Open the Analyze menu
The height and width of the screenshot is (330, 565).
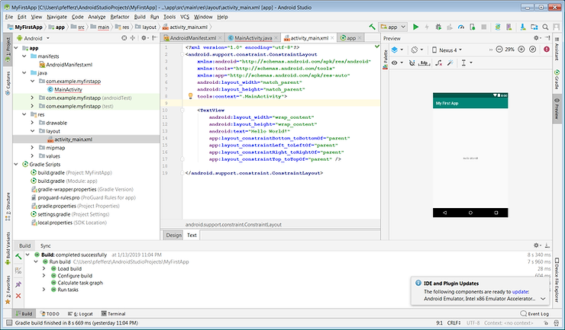96,17
